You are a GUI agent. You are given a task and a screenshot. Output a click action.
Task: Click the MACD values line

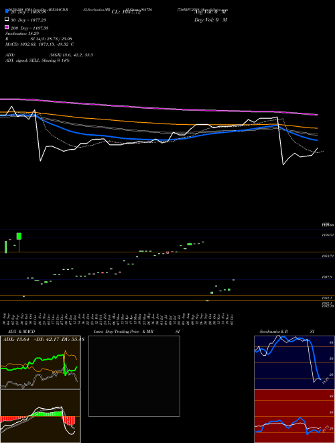(40, 44)
